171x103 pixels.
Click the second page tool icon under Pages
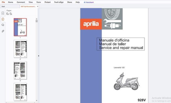click(11, 14)
